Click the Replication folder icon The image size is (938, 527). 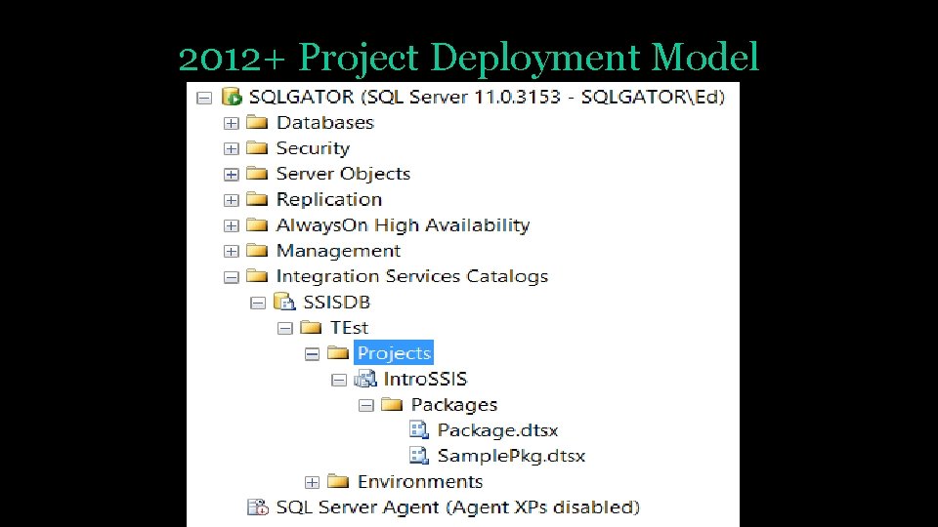click(257, 199)
